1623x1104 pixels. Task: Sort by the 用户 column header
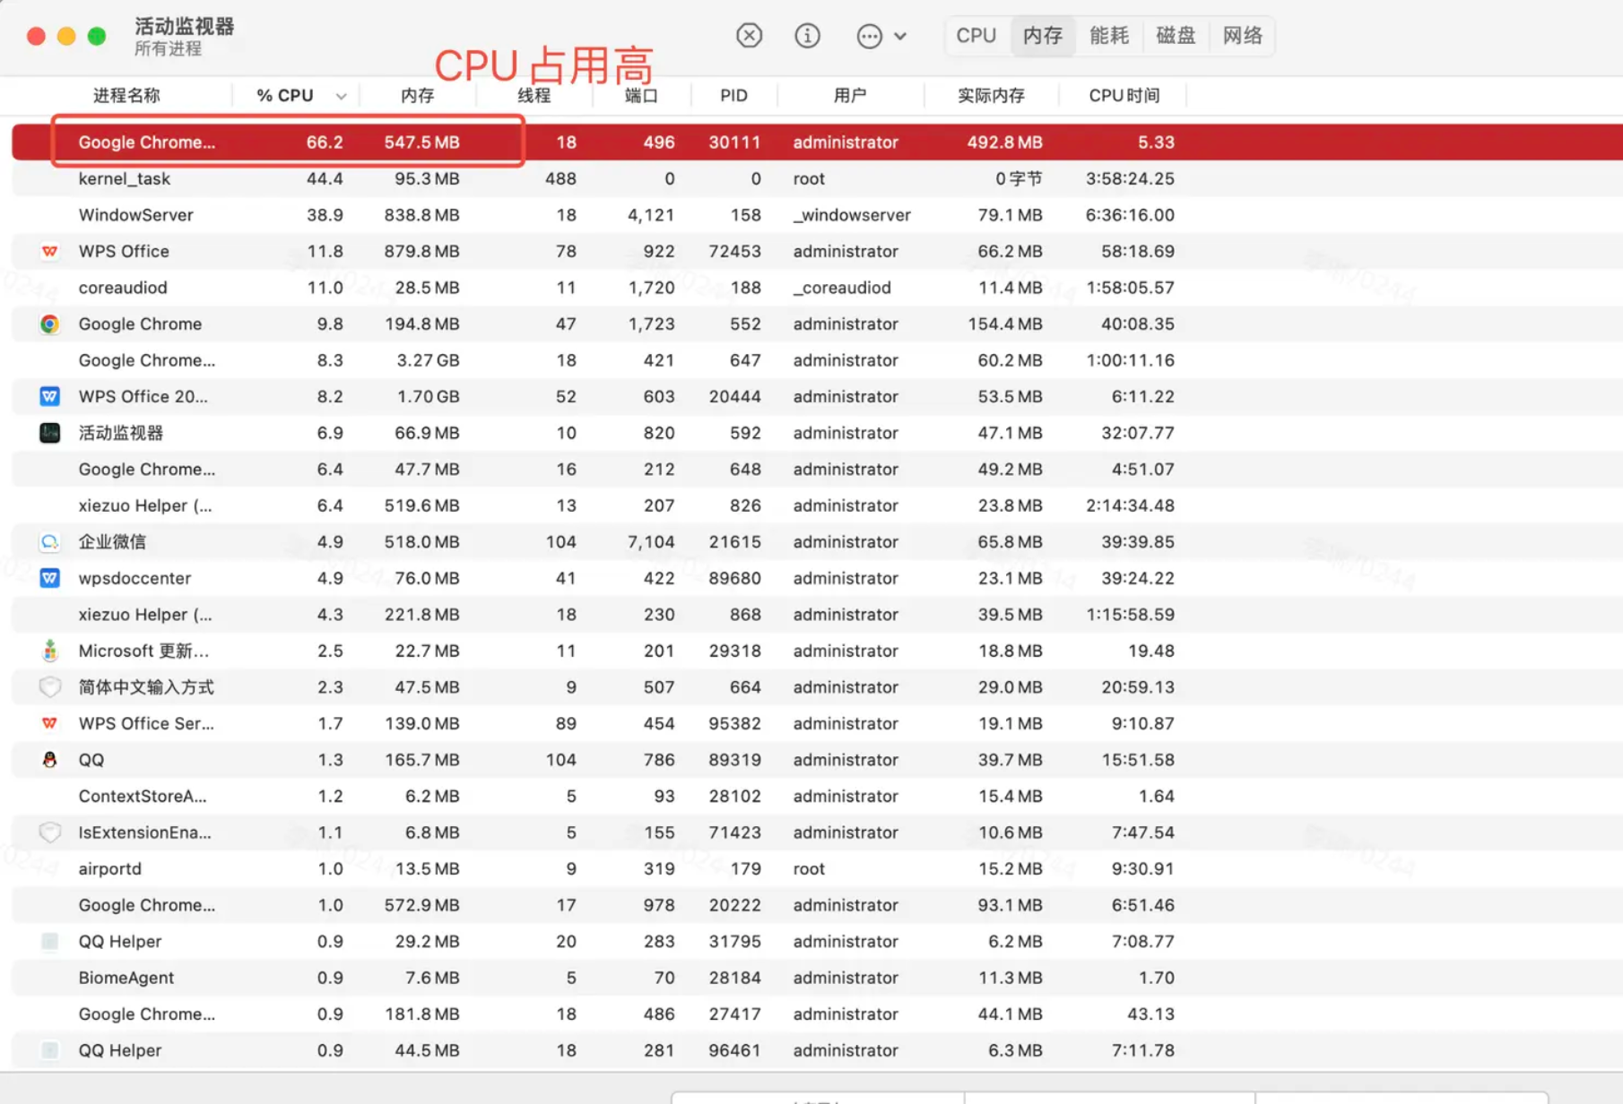850,95
